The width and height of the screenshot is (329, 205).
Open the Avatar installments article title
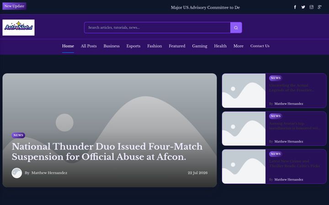295,126
